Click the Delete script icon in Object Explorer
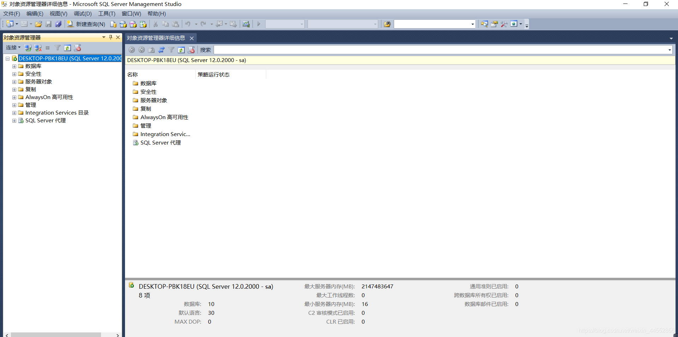Viewport: 678px width, 337px height. [x=78, y=48]
